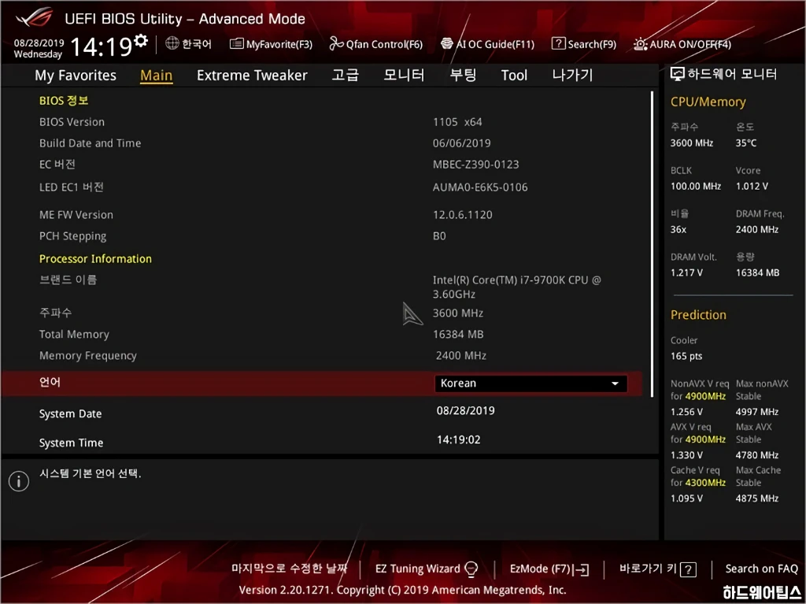
Task: Click AI OC Guide chip icon
Action: 447,44
